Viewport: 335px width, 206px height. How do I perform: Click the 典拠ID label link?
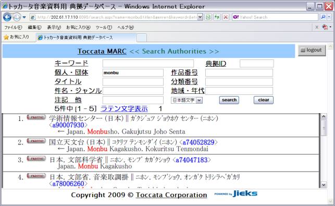point(216,64)
